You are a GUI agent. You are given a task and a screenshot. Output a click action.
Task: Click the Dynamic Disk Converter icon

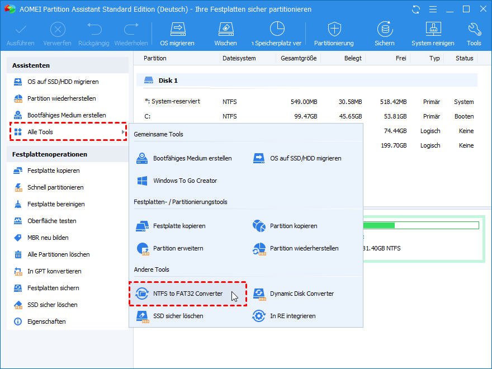[x=259, y=294]
